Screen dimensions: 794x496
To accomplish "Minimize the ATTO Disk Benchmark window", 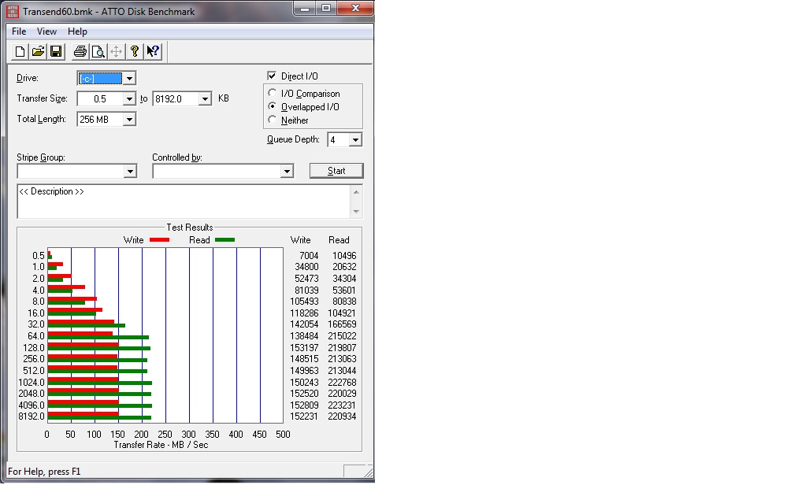I will (305, 8).
